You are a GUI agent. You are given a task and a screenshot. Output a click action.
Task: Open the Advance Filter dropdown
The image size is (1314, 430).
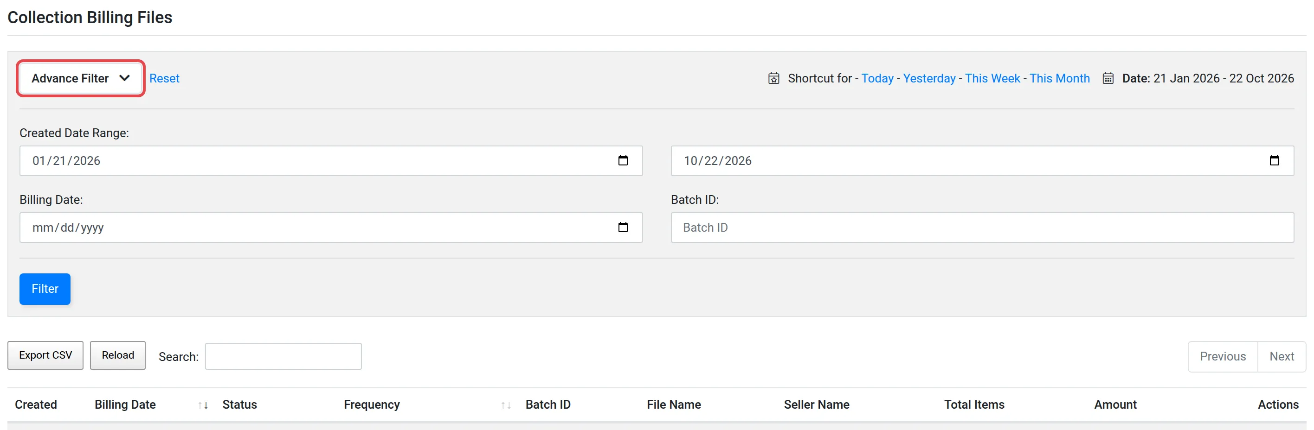(x=81, y=78)
